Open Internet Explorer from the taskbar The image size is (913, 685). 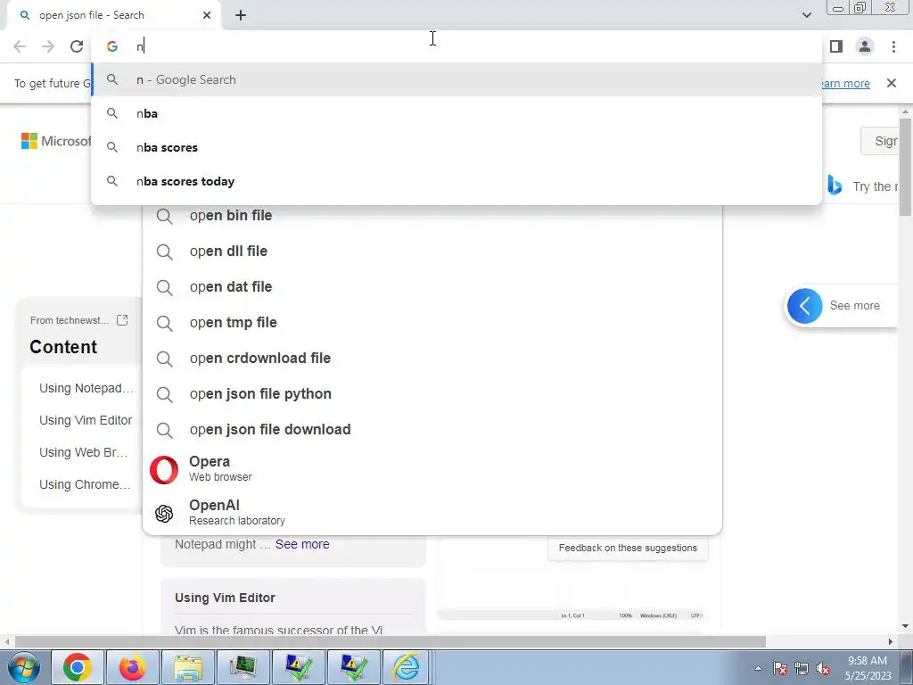(407, 667)
